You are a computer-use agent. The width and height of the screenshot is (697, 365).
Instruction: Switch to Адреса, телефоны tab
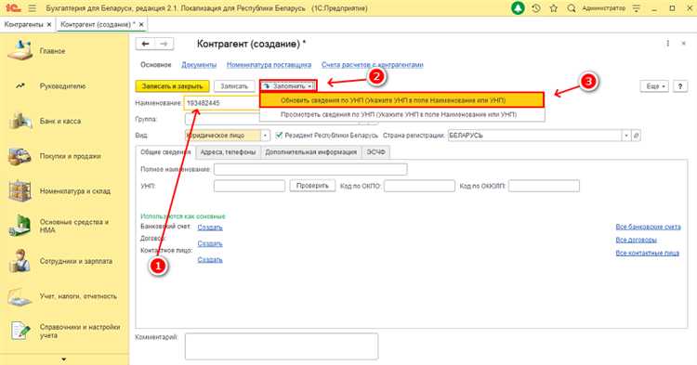click(228, 152)
